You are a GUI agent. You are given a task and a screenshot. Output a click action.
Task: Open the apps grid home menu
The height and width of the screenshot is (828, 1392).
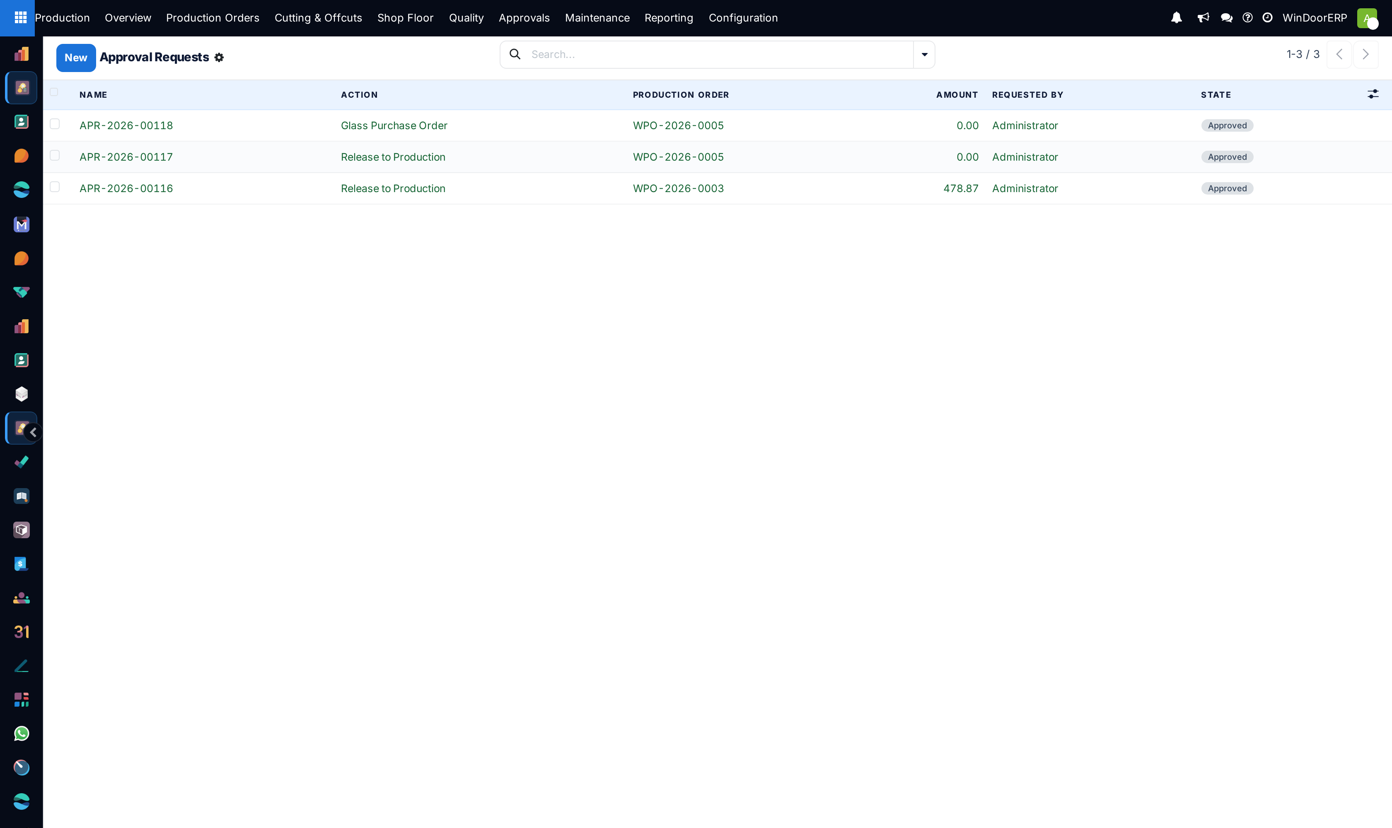coord(20,18)
